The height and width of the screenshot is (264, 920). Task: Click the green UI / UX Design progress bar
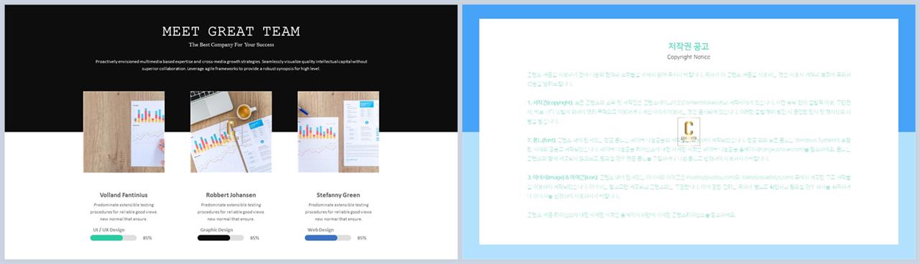pos(113,237)
